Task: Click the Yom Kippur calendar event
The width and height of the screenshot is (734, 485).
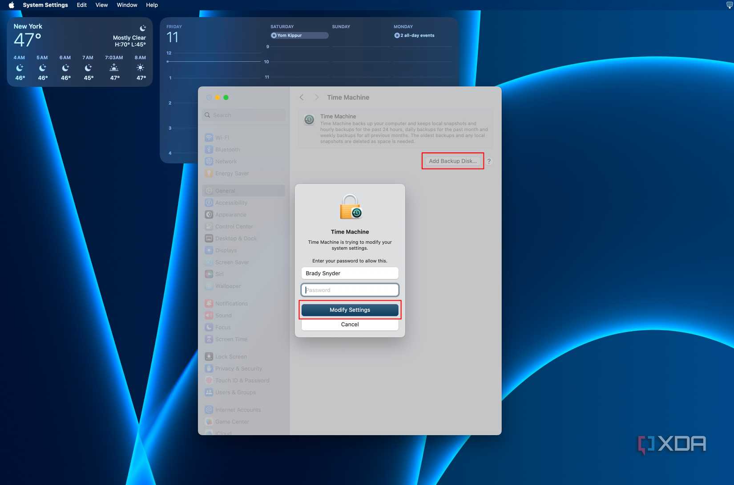Action: [x=299, y=36]
